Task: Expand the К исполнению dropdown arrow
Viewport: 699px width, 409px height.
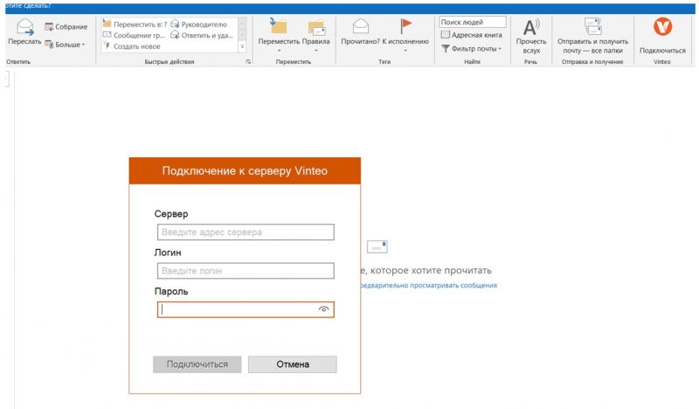Action: [x=405, y=51]
